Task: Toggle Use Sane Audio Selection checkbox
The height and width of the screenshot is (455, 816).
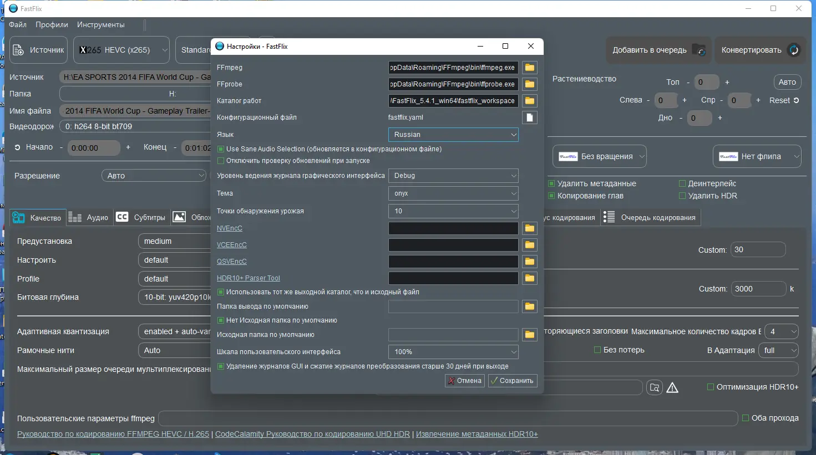Action: coord(221,149)
